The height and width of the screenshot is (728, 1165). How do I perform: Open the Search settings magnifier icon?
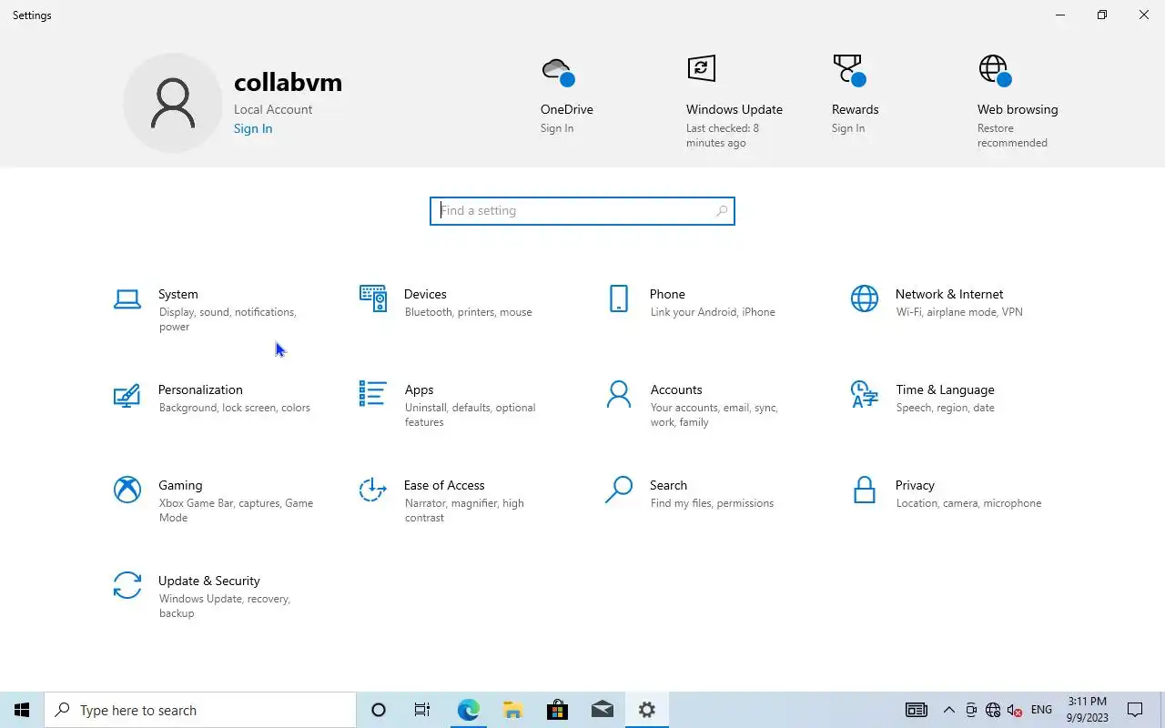click(619, 490)
